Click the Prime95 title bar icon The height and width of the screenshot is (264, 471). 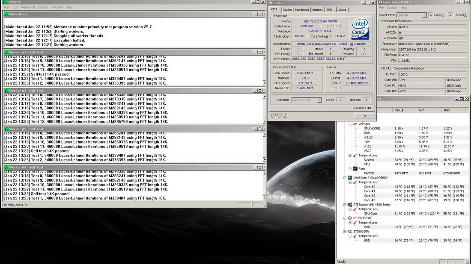click(x=4, y=2)
